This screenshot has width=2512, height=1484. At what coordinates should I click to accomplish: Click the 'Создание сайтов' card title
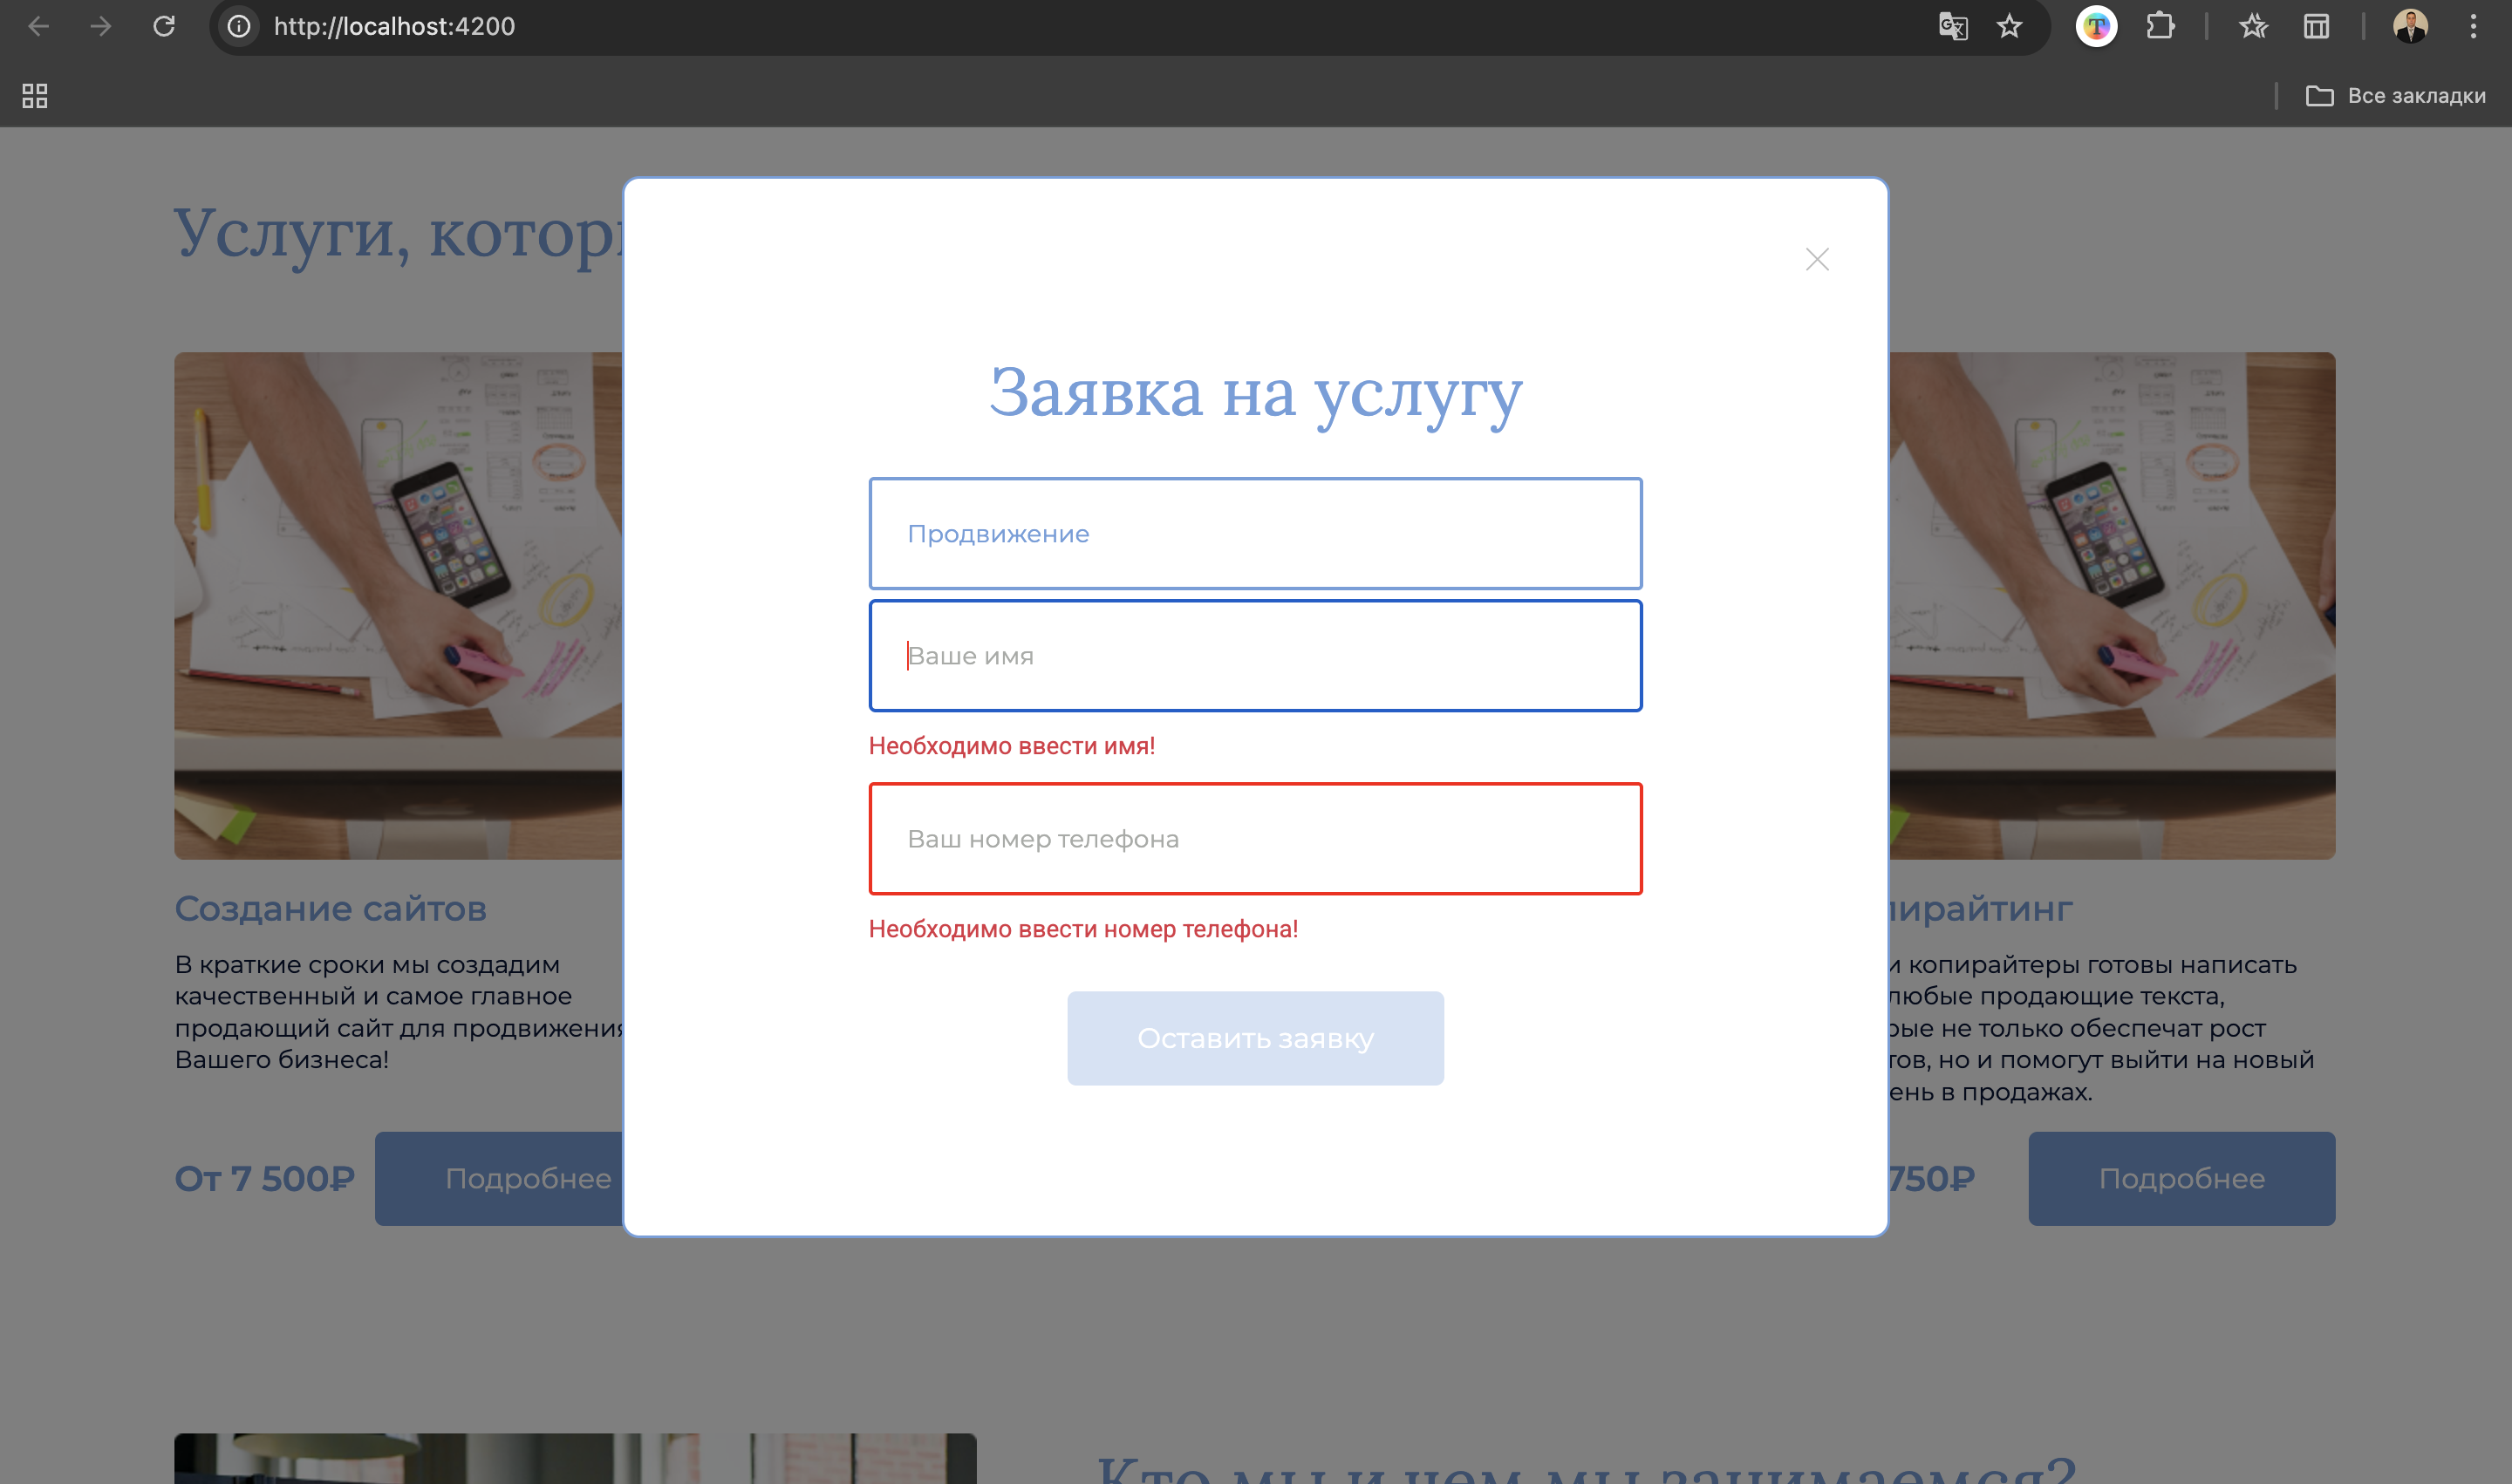point(330,909)
